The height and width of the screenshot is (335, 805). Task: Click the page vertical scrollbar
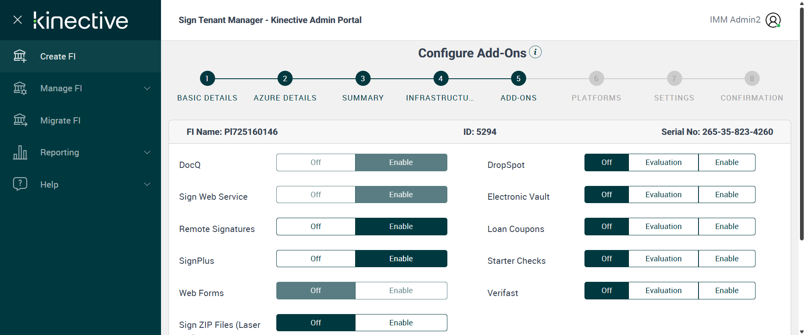coord(802,126)
